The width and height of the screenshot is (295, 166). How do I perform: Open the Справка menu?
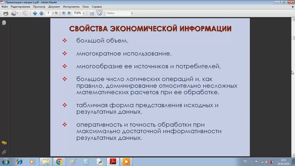pos(97,6)
